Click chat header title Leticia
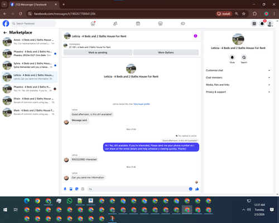 point(99,36)
